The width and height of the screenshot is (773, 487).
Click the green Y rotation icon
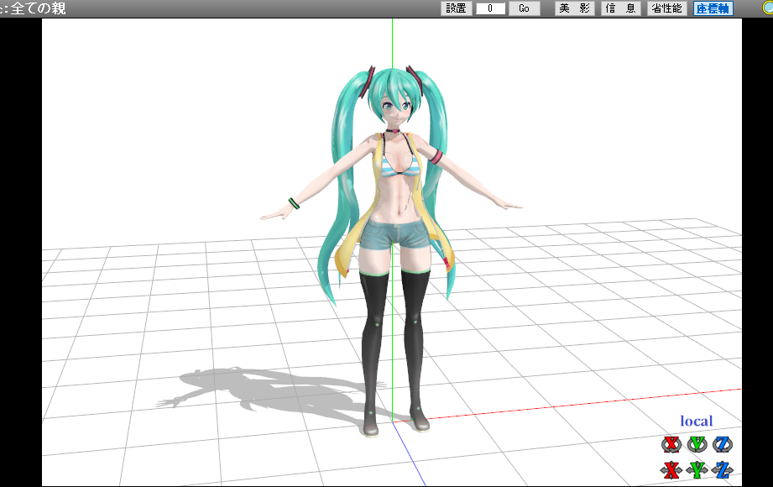pos(697,444)
